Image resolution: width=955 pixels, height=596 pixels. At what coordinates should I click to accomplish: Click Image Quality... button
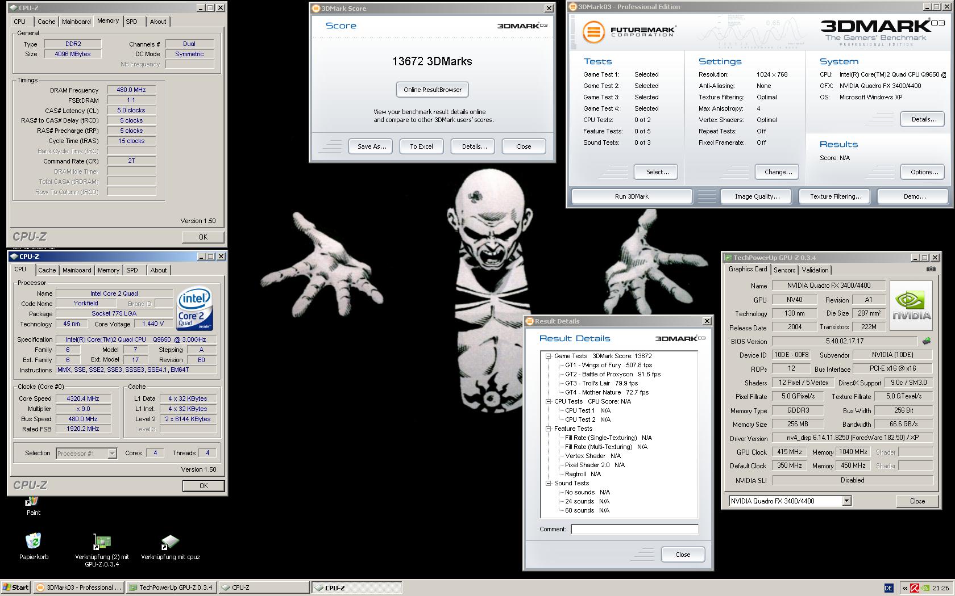coord(757,196)
